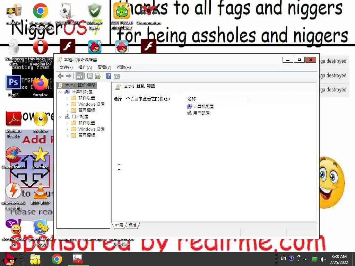Click the blue question mark Help toolbar icon
Screen dimensions: 355x266
pos(109,76)
